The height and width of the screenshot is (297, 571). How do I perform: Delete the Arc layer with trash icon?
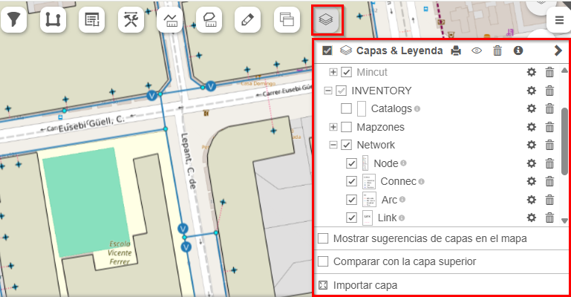point(549,200)
